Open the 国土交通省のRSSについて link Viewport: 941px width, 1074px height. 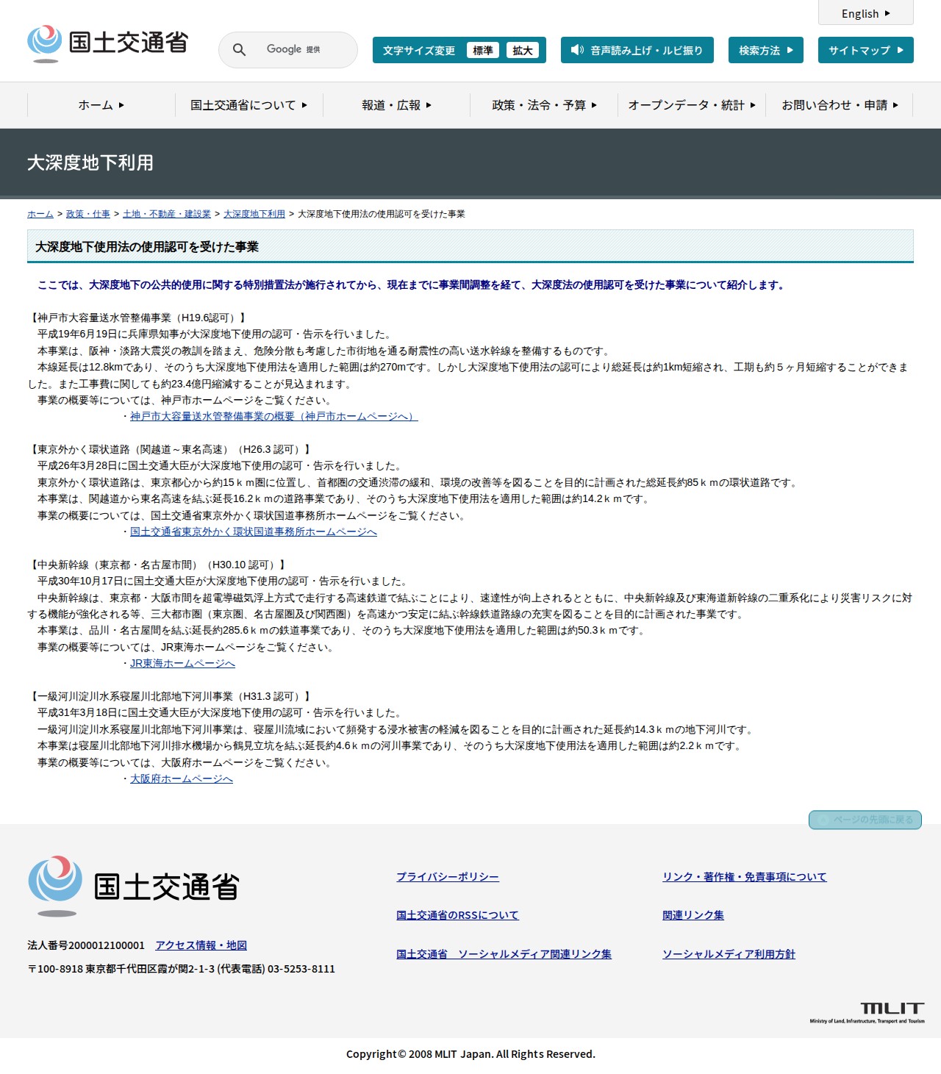point(457,915)
